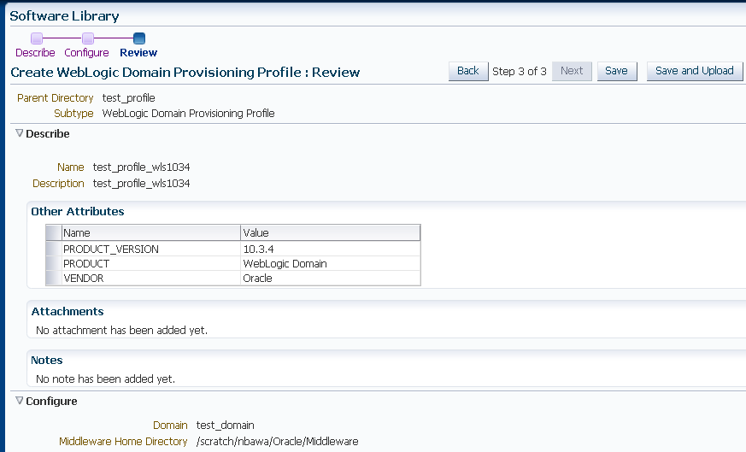This screenshot has height=452, width=746.
Task: Click the disabled Next button
Action: click(x=572, y=71)
